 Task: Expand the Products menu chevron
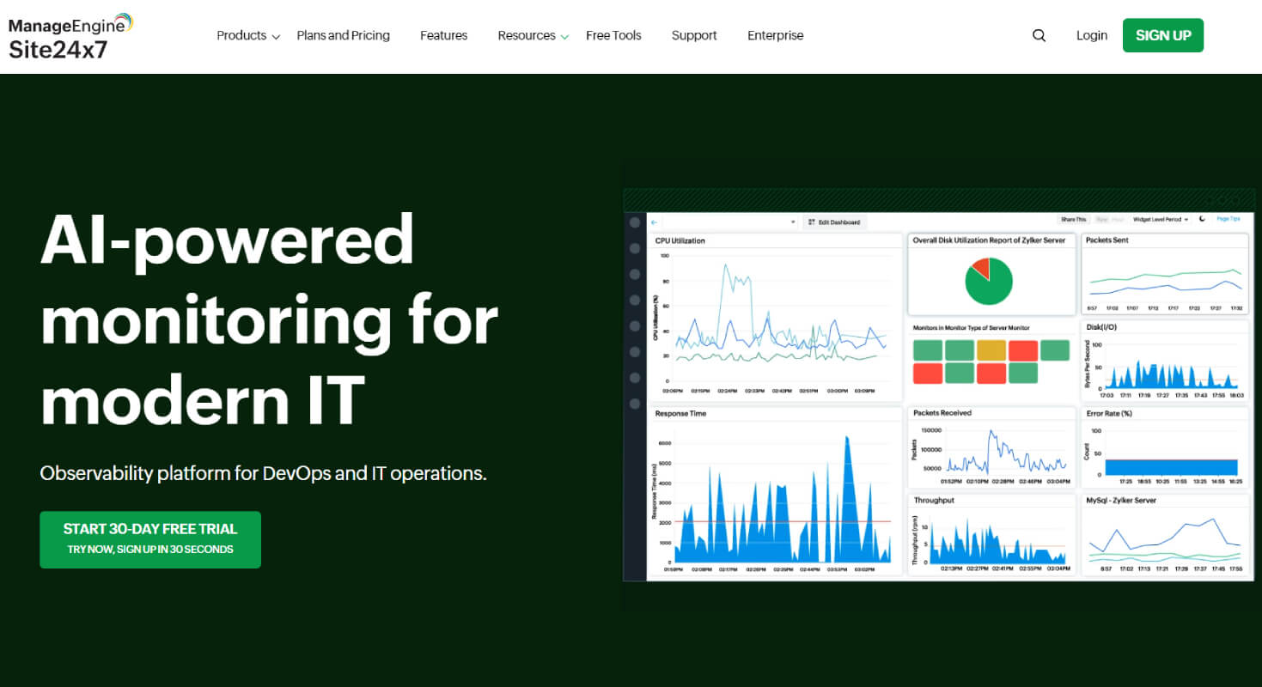(276, 37)
